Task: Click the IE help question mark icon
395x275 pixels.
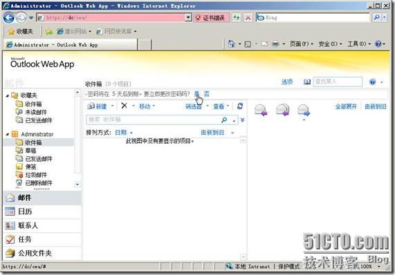Action: pos(378,44)
